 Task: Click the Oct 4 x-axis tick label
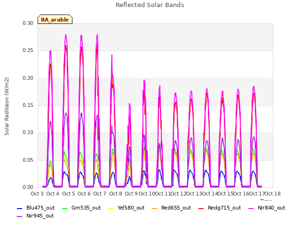pos(53,194)
